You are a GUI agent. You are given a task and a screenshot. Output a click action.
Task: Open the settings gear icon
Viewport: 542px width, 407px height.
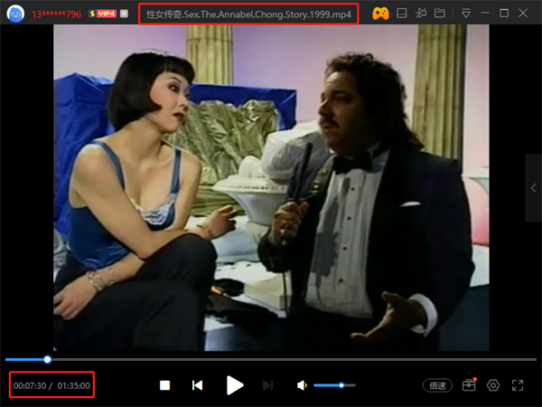point(493,385)
